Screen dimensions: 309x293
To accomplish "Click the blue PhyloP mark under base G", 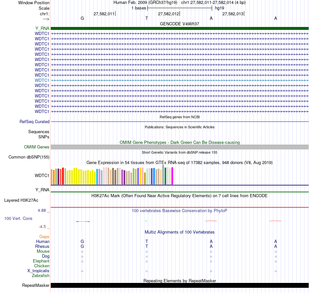I will (83, 222).
